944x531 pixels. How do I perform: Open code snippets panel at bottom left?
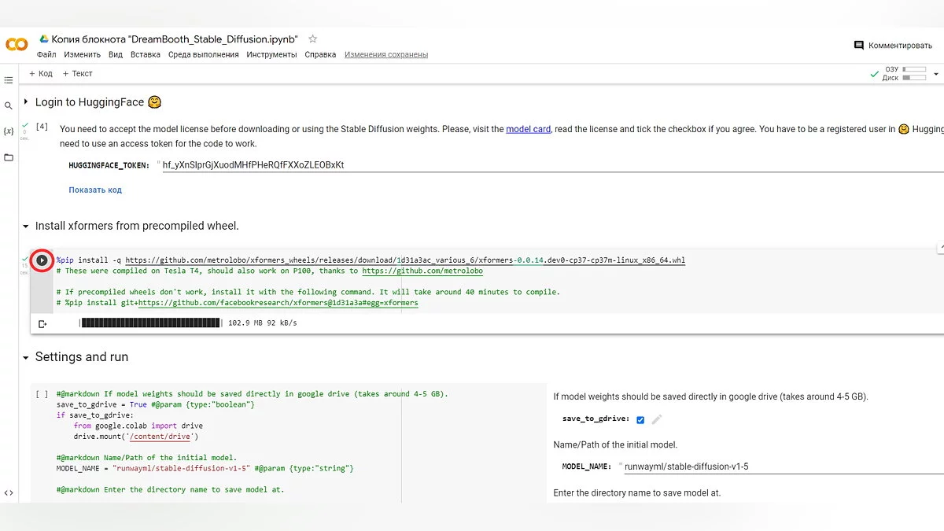(9, 492)
